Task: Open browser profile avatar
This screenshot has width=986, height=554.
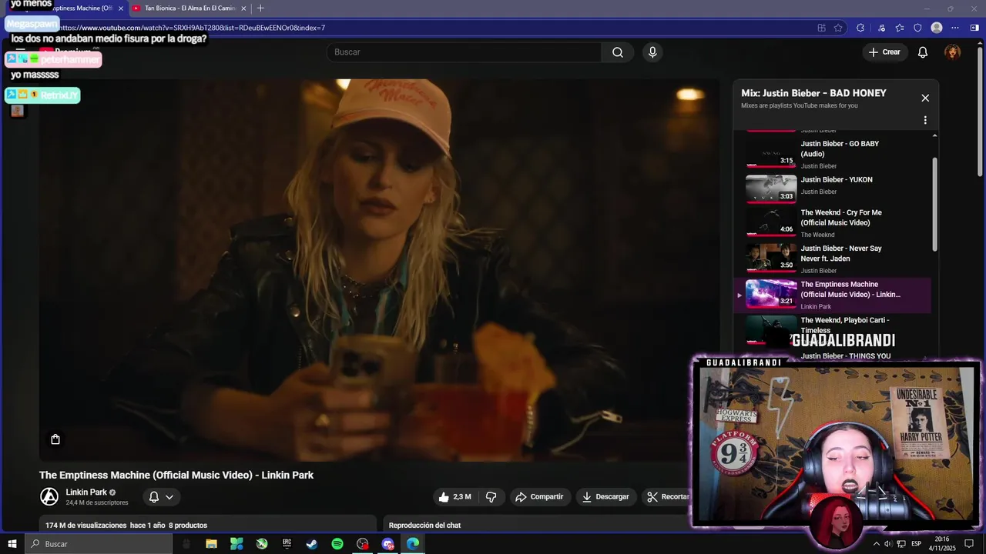Action: (x=937, y=28)
